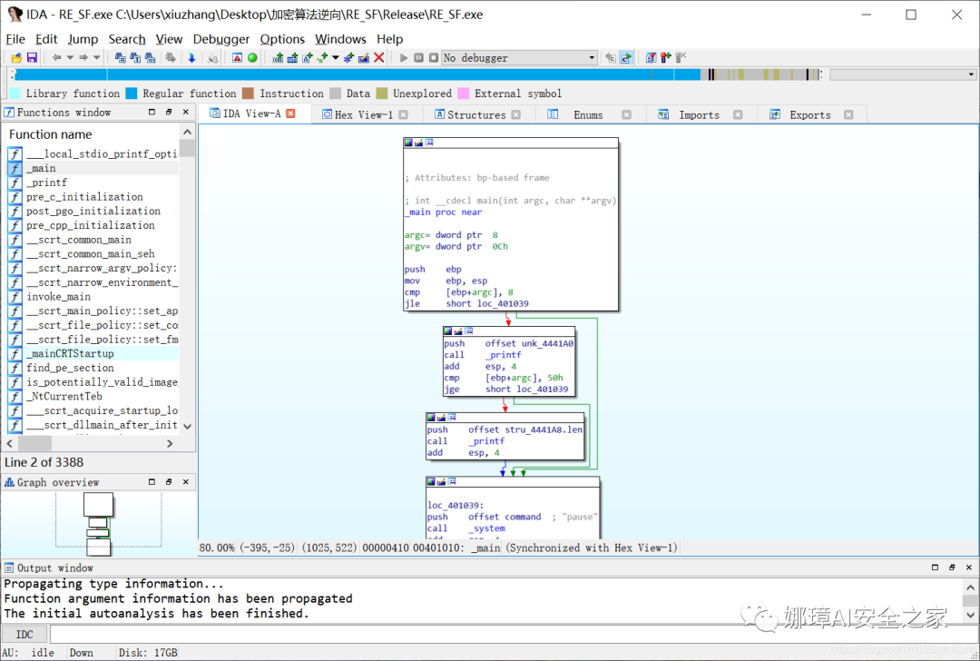The width and height of the screenshot is (980, 661).
Task: Click the save database floppy icon
Action: (x=32, y=57)
